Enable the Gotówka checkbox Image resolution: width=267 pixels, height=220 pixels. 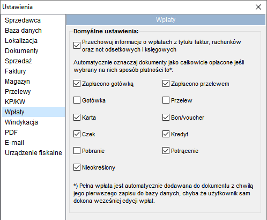point(77,100)
